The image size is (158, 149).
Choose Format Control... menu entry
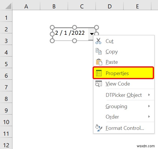124,128
